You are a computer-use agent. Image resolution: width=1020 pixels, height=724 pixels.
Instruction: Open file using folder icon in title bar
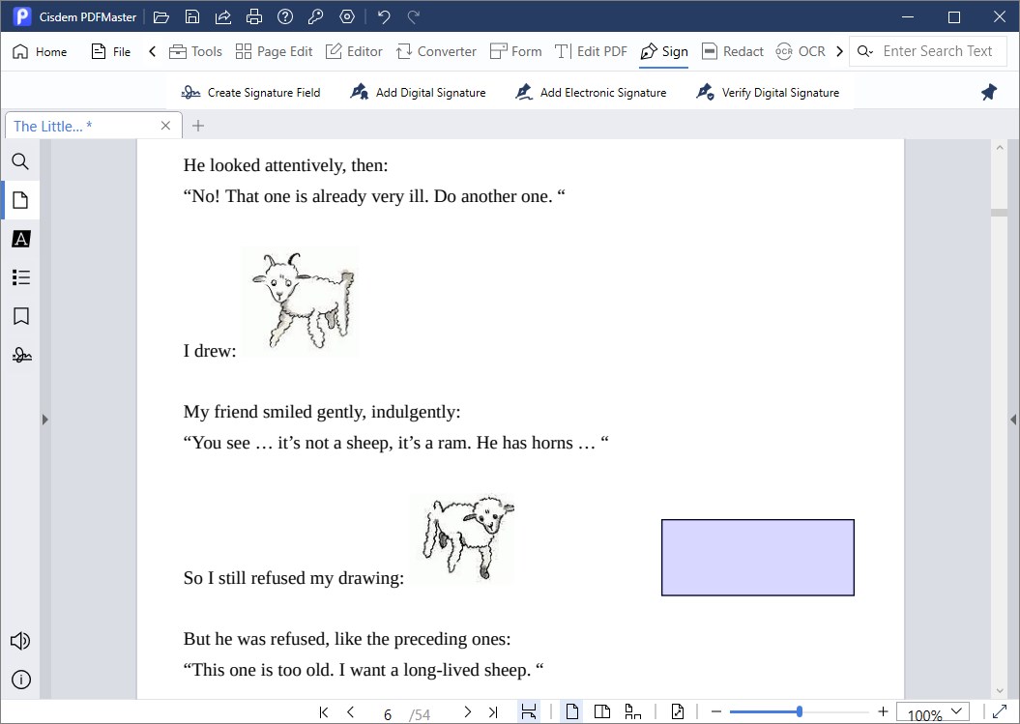(x=161, y=16)
